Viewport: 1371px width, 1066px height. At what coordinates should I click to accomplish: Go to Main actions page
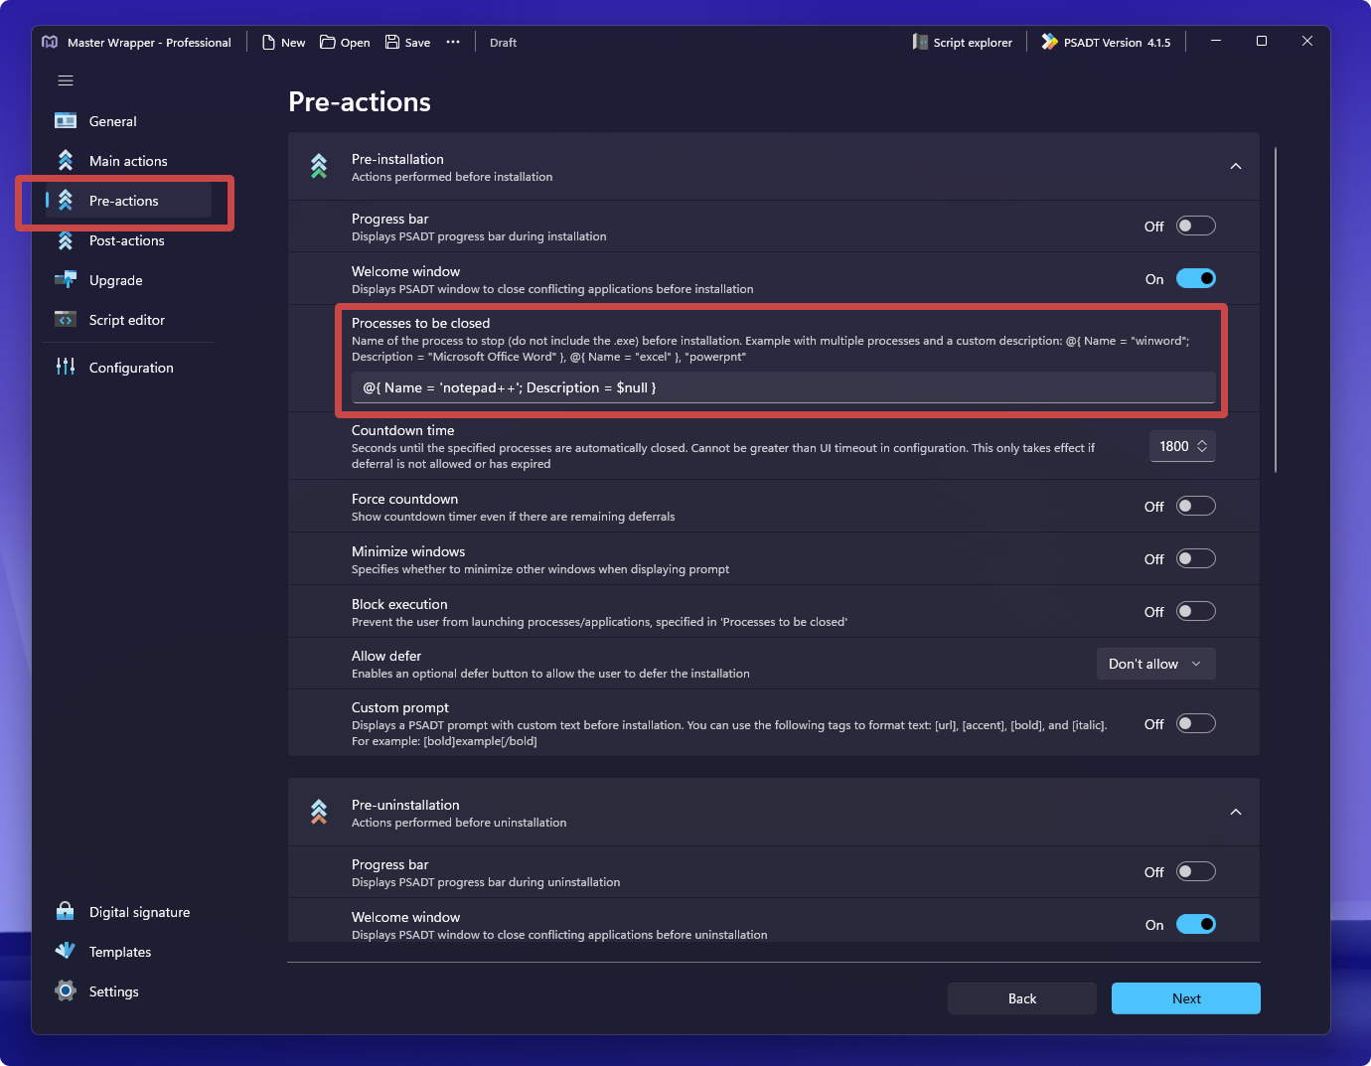click(x=128, y=161)
